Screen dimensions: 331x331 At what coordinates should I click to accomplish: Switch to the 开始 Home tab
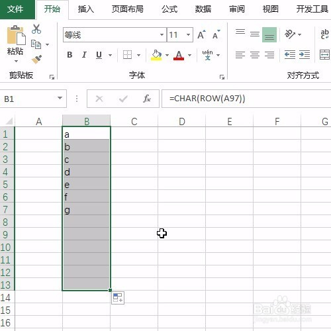[x=52, y=9]
